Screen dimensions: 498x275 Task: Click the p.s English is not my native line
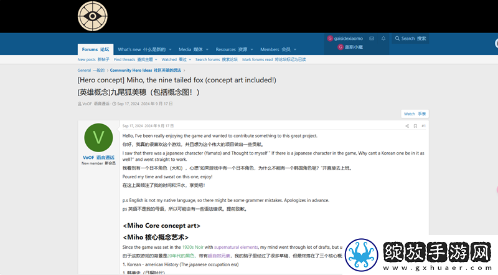point(226,200)
